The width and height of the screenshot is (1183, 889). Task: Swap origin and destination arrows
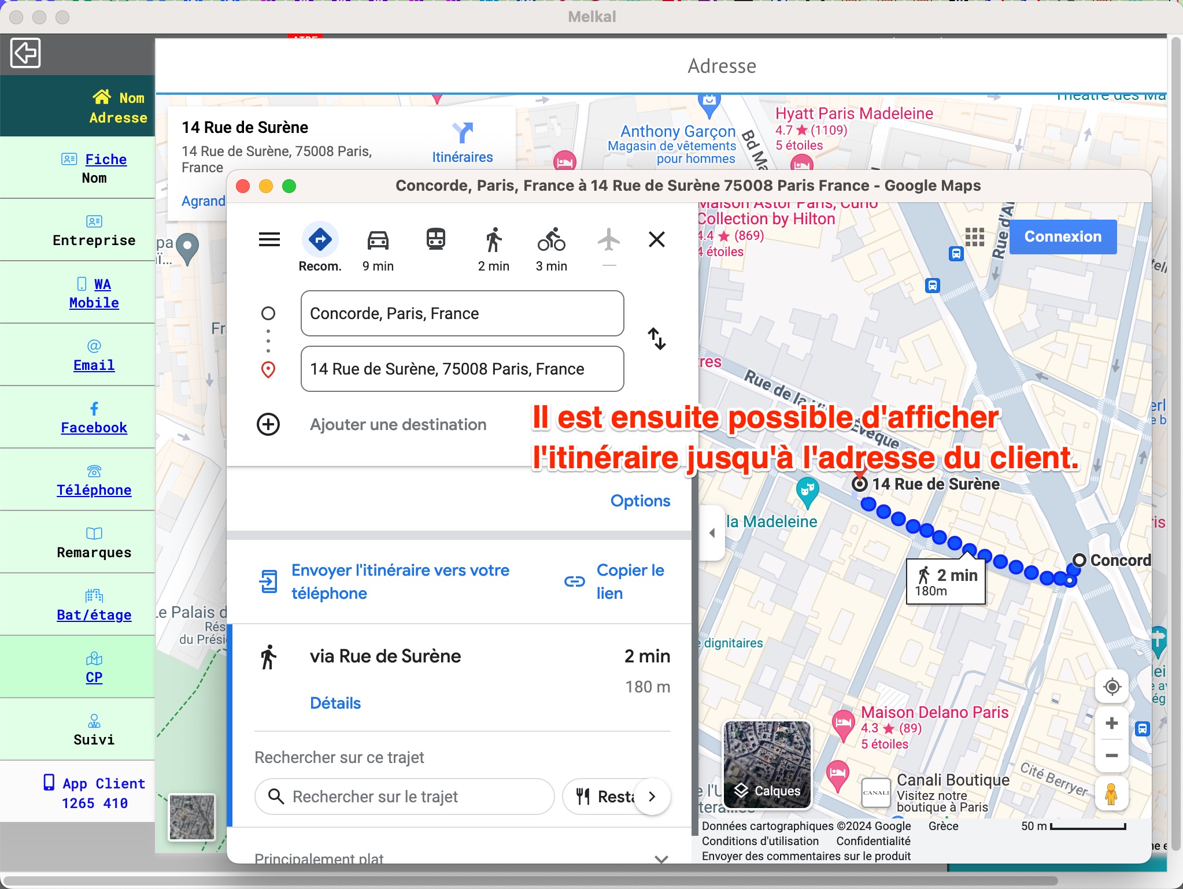tap(657, 339)
